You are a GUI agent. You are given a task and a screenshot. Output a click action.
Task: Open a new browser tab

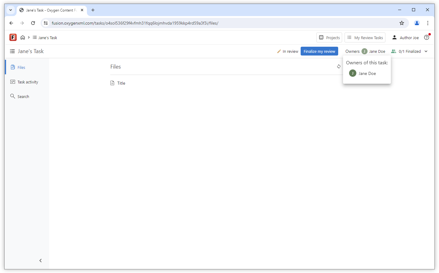(93, 10)
